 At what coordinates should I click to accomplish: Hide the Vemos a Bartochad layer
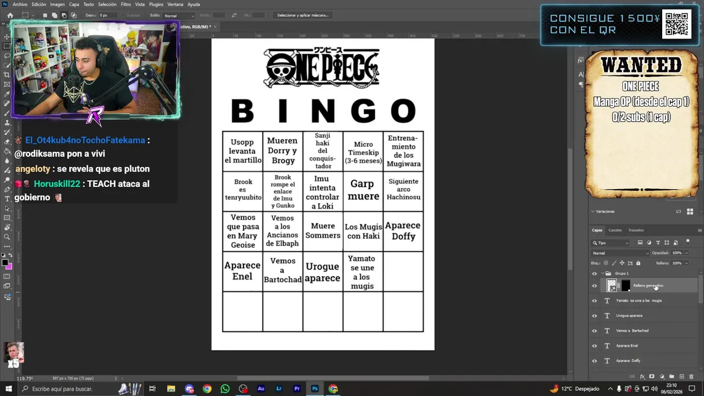[594, 331]
